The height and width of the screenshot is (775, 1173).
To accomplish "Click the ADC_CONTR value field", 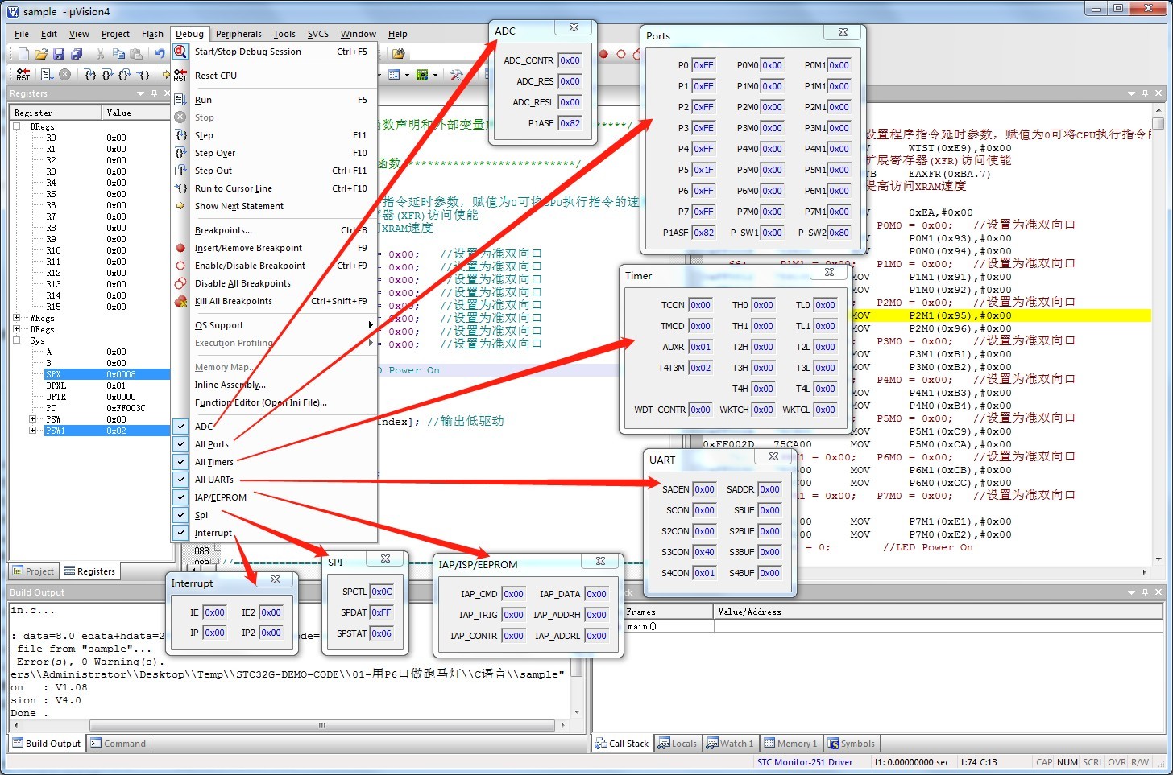I will 570,60.
